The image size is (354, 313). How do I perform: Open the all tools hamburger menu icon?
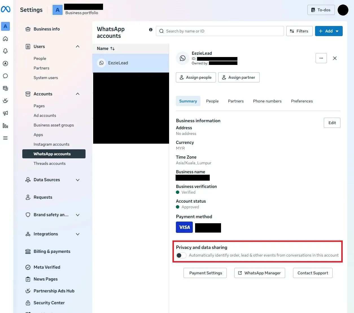point(5,138)
